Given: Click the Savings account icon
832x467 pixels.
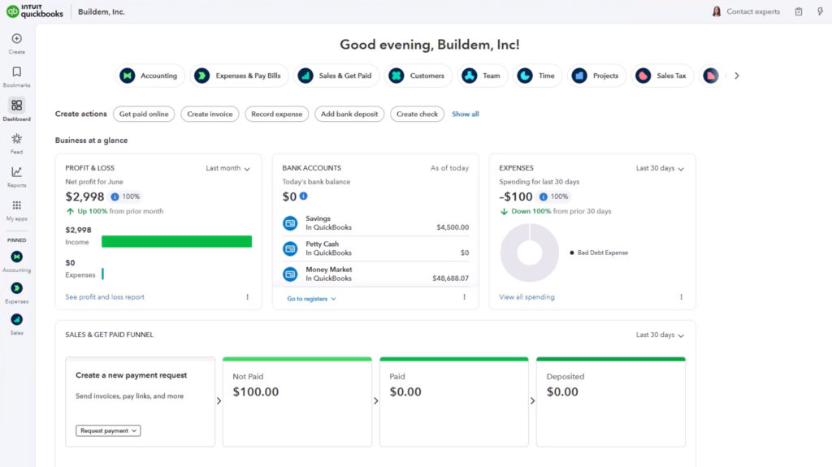Looking at the screenshot, I should 290,223.
